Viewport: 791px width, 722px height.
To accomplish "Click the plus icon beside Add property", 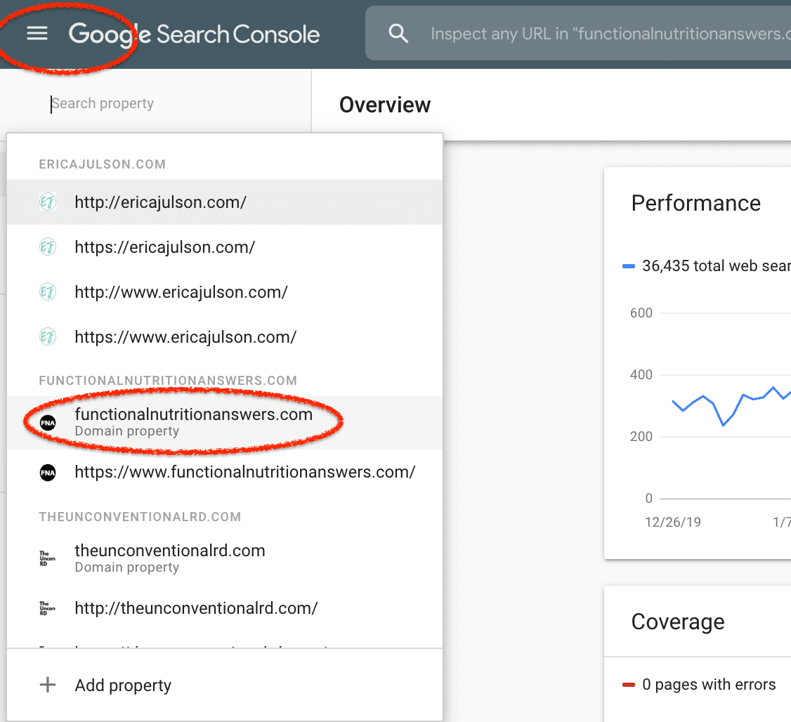I will click(47, 685).
